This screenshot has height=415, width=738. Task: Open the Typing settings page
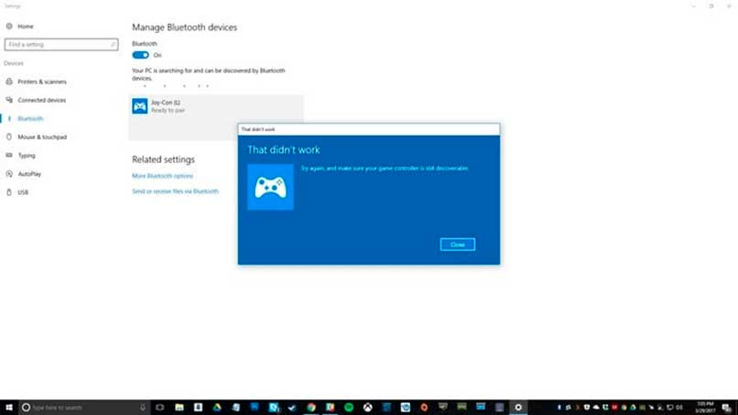pyautogui.click(x=27, y=155)
